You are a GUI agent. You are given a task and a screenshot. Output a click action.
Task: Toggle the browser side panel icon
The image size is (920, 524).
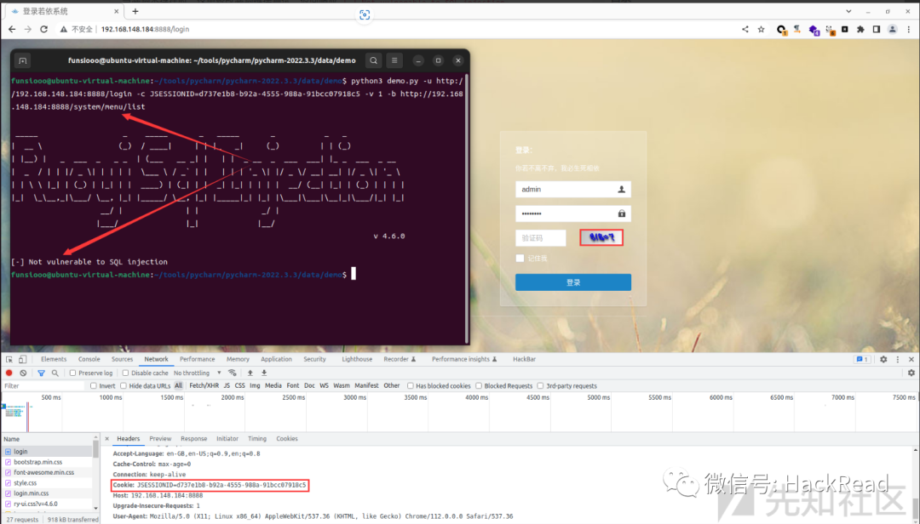point(877,29)
